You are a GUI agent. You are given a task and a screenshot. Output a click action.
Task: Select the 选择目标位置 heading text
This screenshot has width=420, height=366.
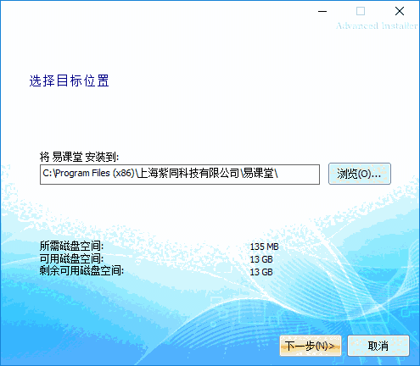[x=70, y=80]
